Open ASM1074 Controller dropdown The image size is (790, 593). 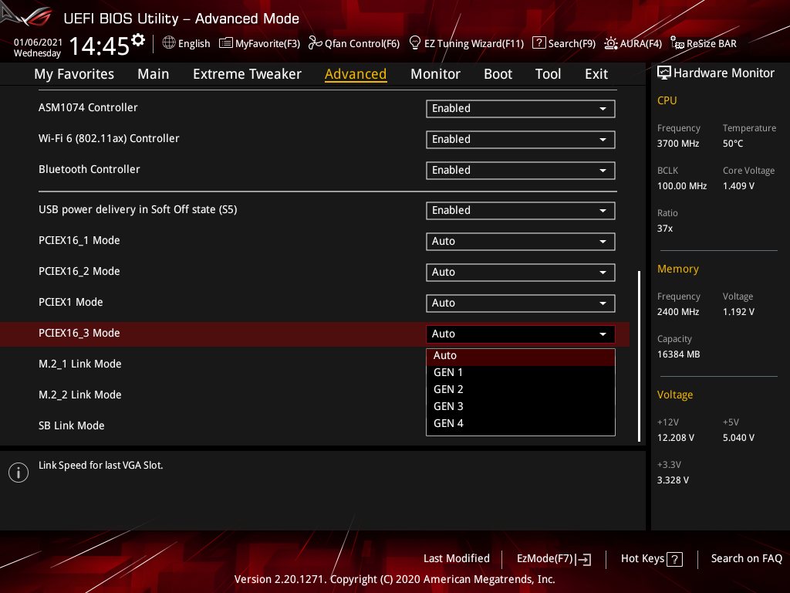(x=521, y=108)
